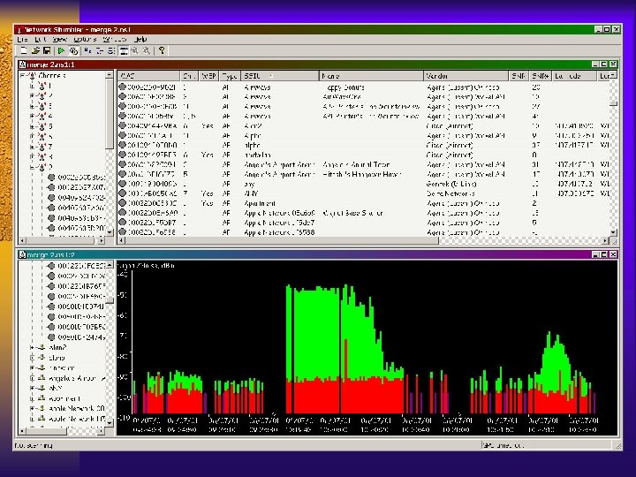Switch to list view in toolbar
The width and height of the screenshot is (636, 477).
point(111,50)
